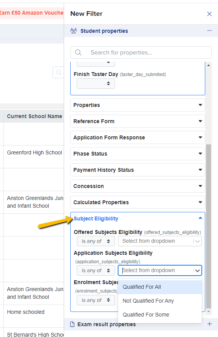This screenshot has height=337, width=218.
Task: Click the search magnifier icon in properties box
Action: [x=78, y=52]
